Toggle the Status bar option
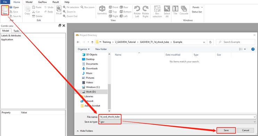The width and height of the screenshot is (258, 136). click(197, 12)
